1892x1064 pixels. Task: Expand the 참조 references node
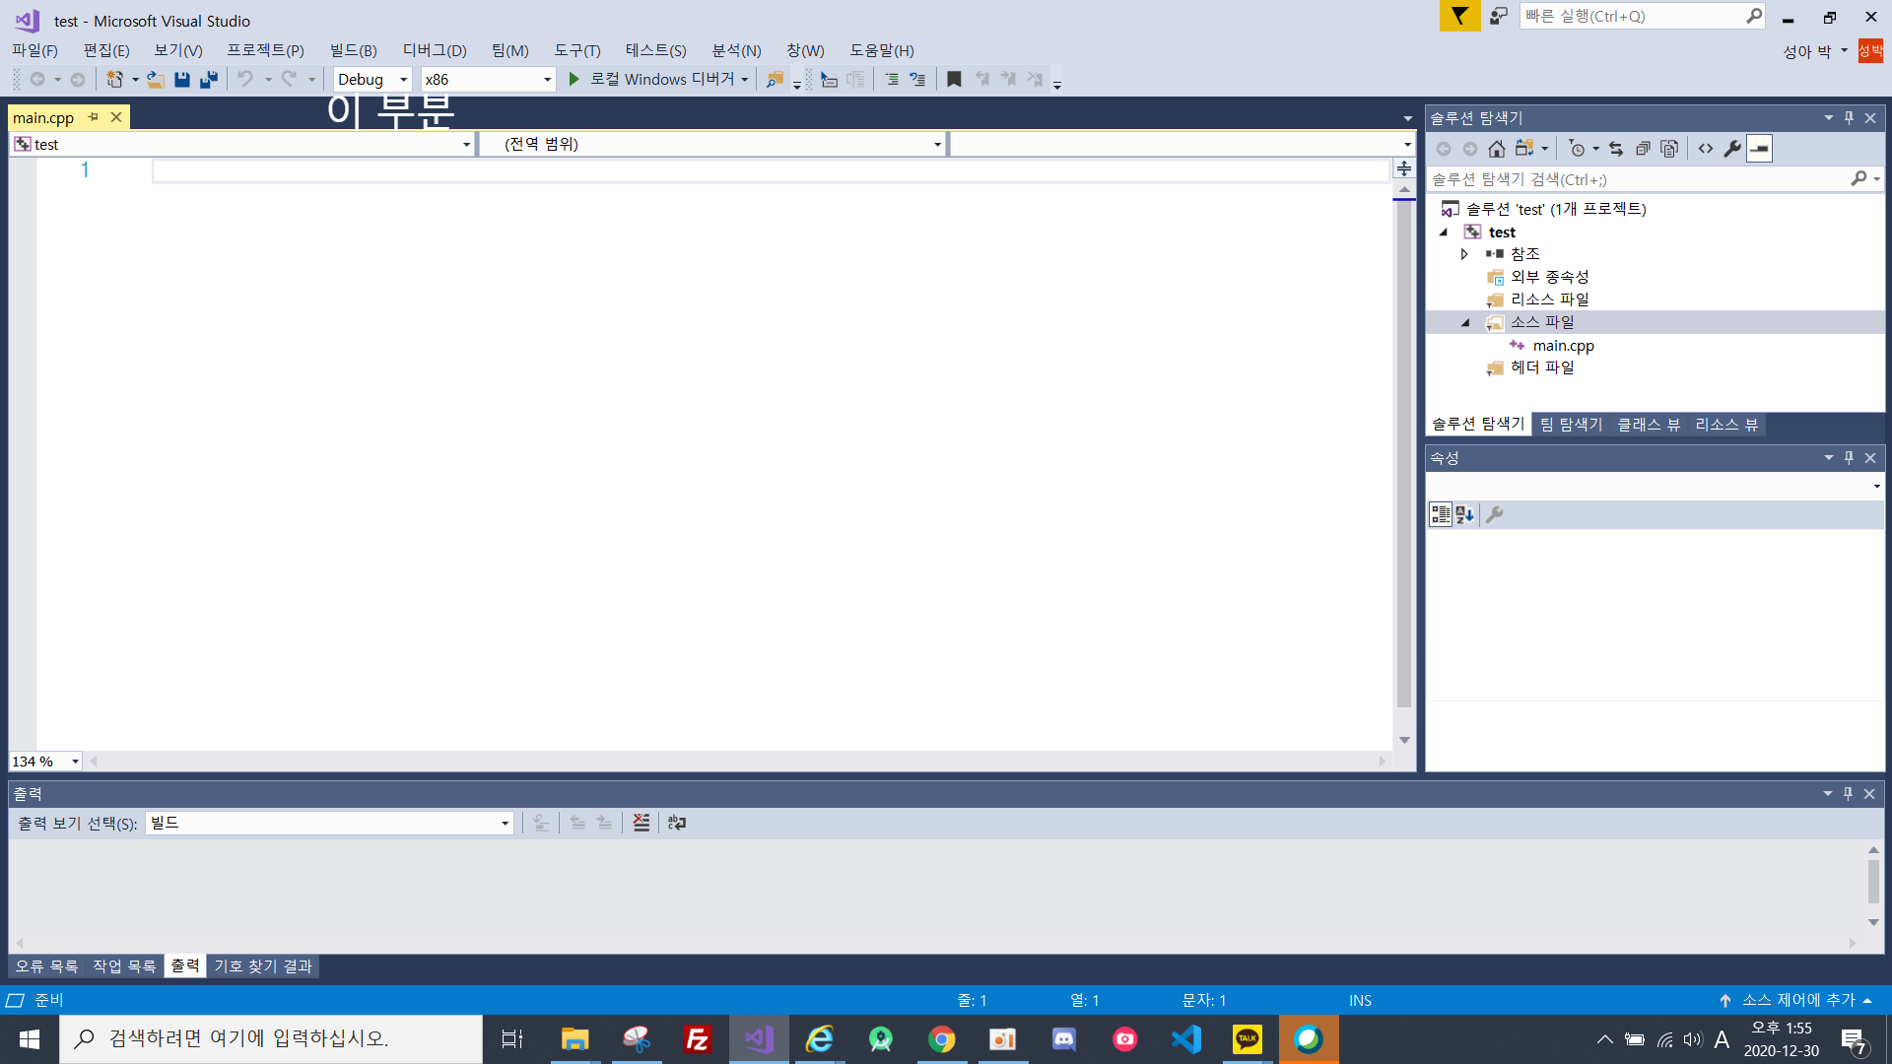click(1464, 254)
